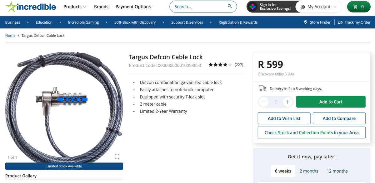
Task: Open Payment Options menu
Action: [x=133, y=6]
